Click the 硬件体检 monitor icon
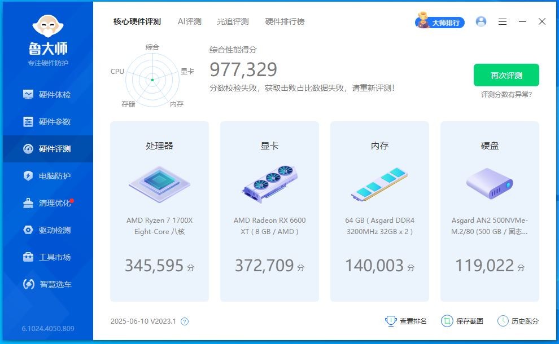Viewport: 559px width, 344px height. [28, 94]
